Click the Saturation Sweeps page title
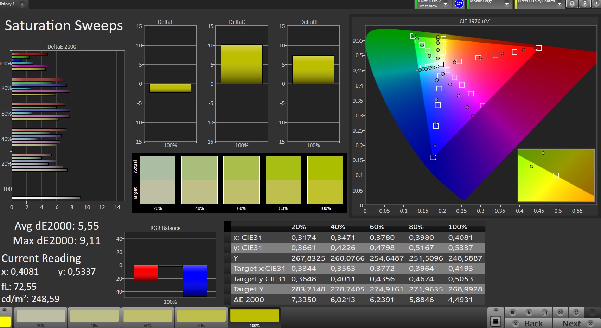This screenshot has height=328, width=601. coord(64,26)
